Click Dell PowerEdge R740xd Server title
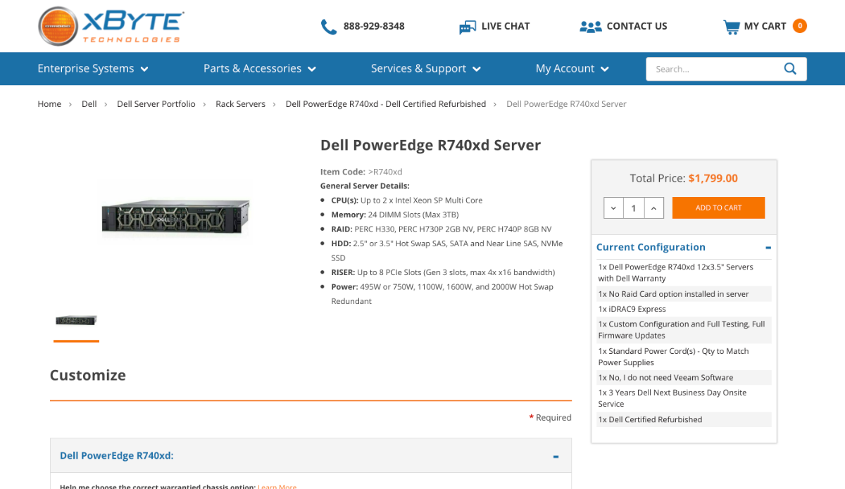845x489 pixels. (431, 146)
